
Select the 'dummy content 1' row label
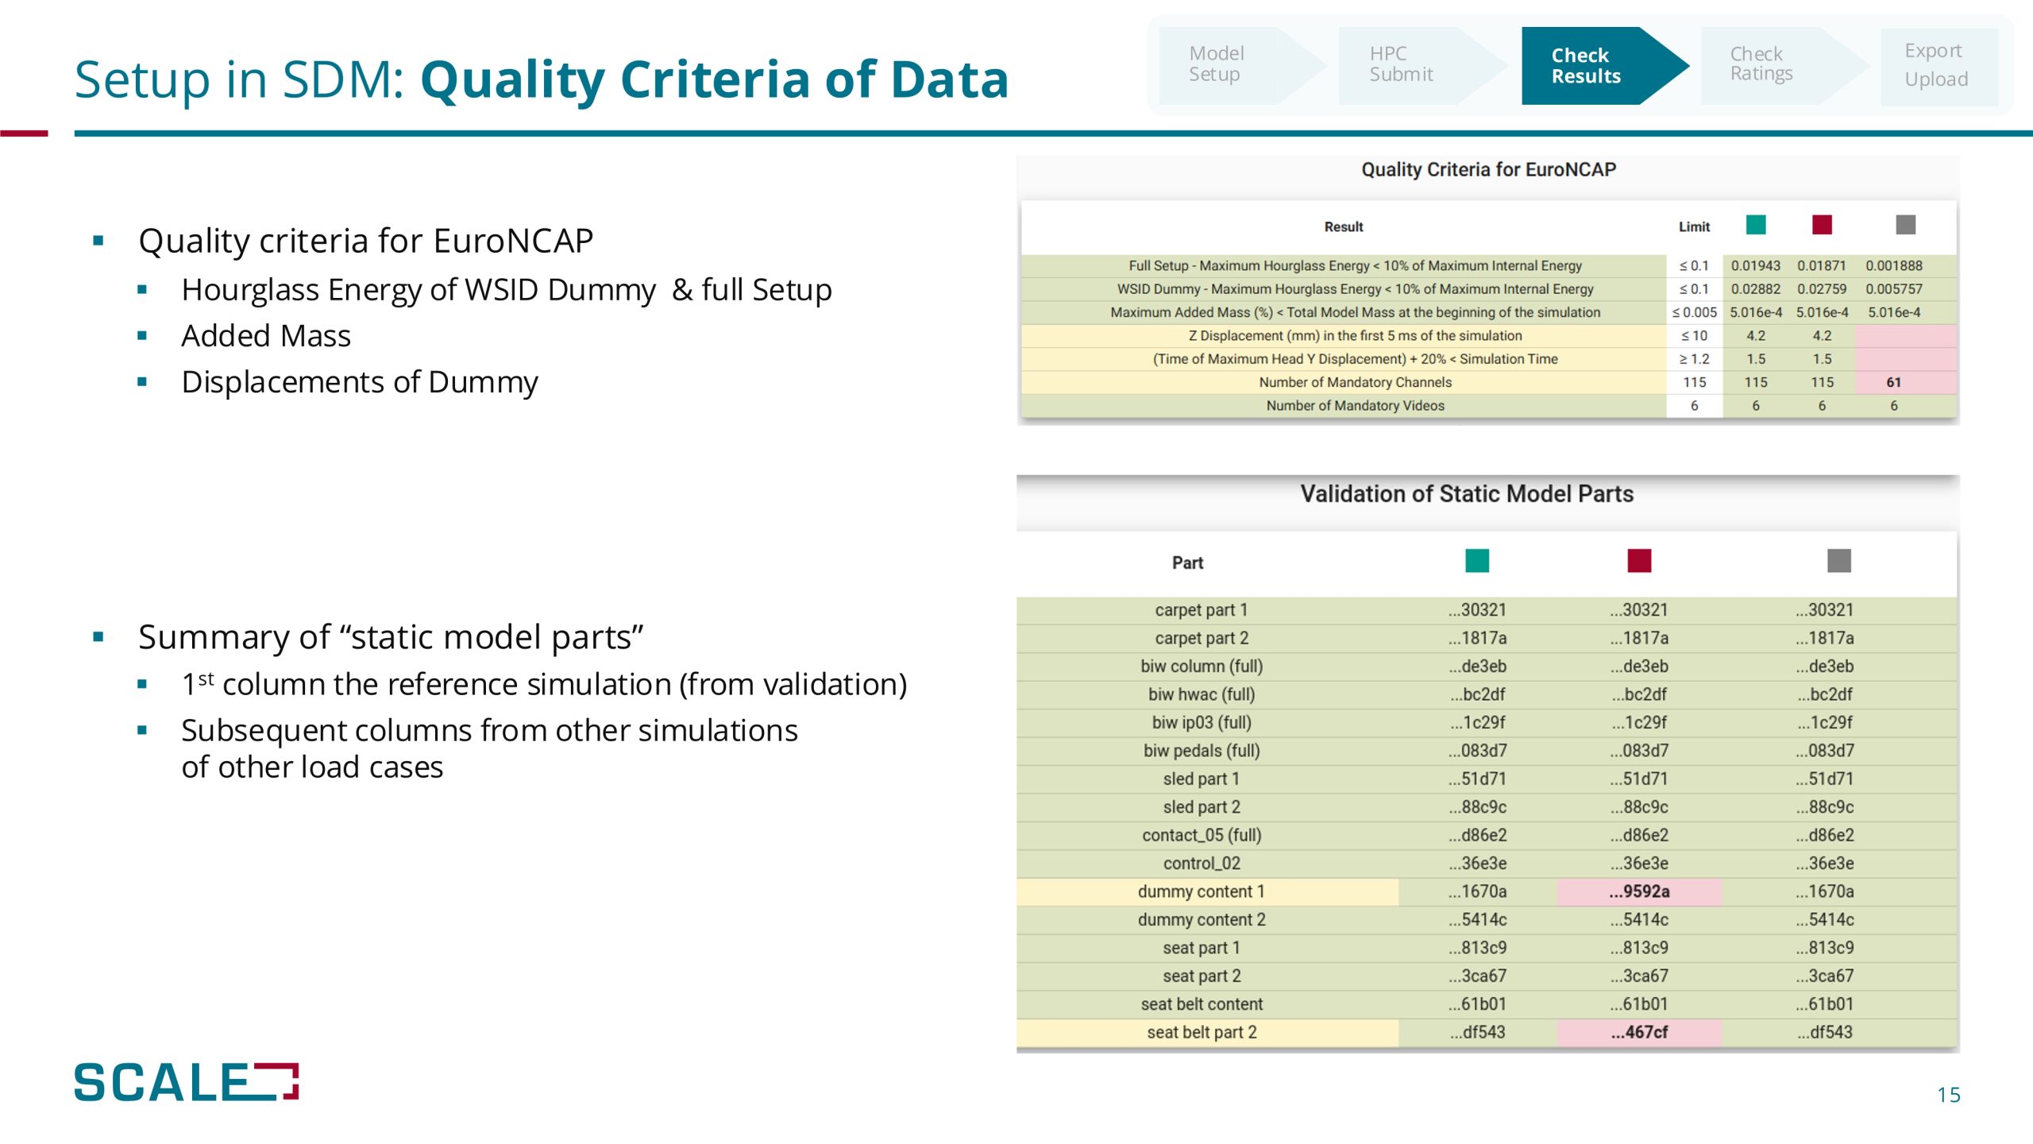pos(1201,891)
